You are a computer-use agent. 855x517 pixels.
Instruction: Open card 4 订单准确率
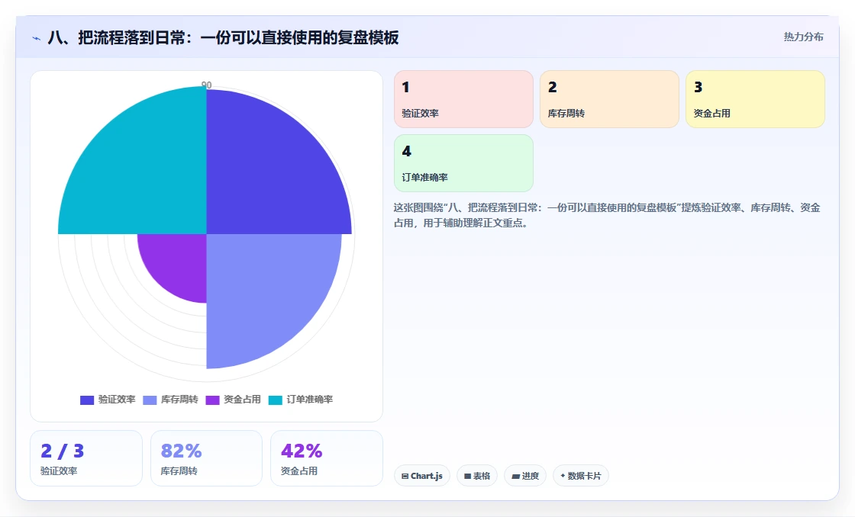463,163
